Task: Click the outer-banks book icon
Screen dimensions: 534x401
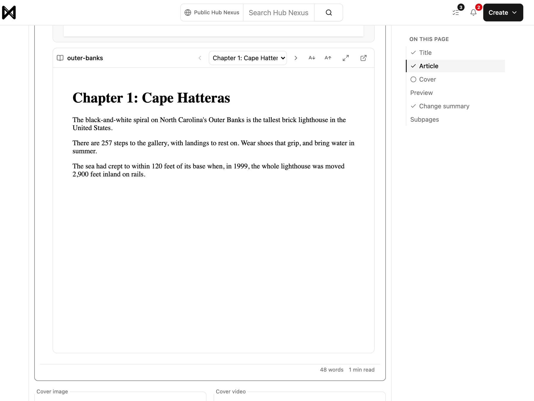Action: (60, 58)
